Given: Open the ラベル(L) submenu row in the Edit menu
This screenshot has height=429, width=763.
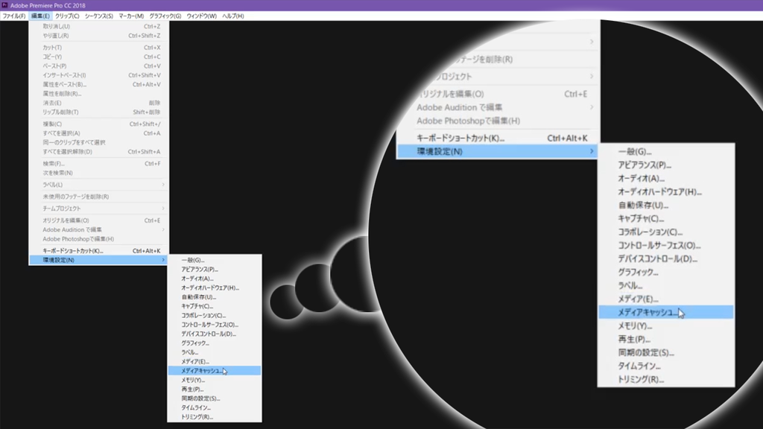Looking at the screenshot, I should click(99, 185).
